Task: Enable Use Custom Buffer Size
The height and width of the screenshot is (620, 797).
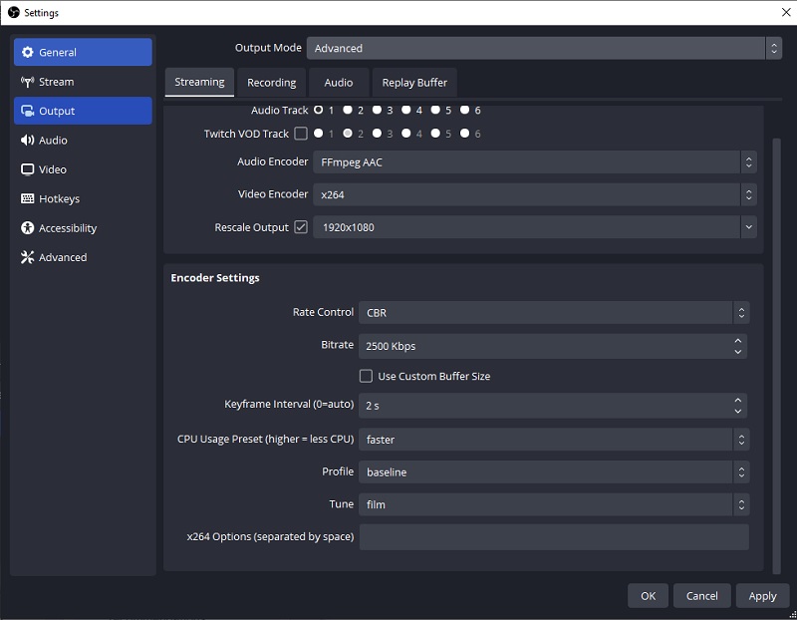Action: 367,374
